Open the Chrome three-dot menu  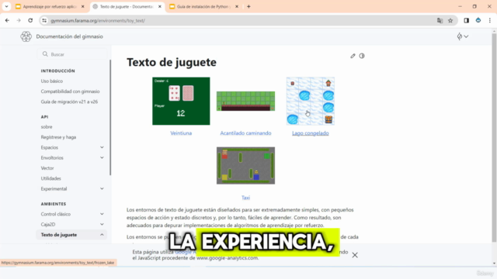(x=490, y=21)
